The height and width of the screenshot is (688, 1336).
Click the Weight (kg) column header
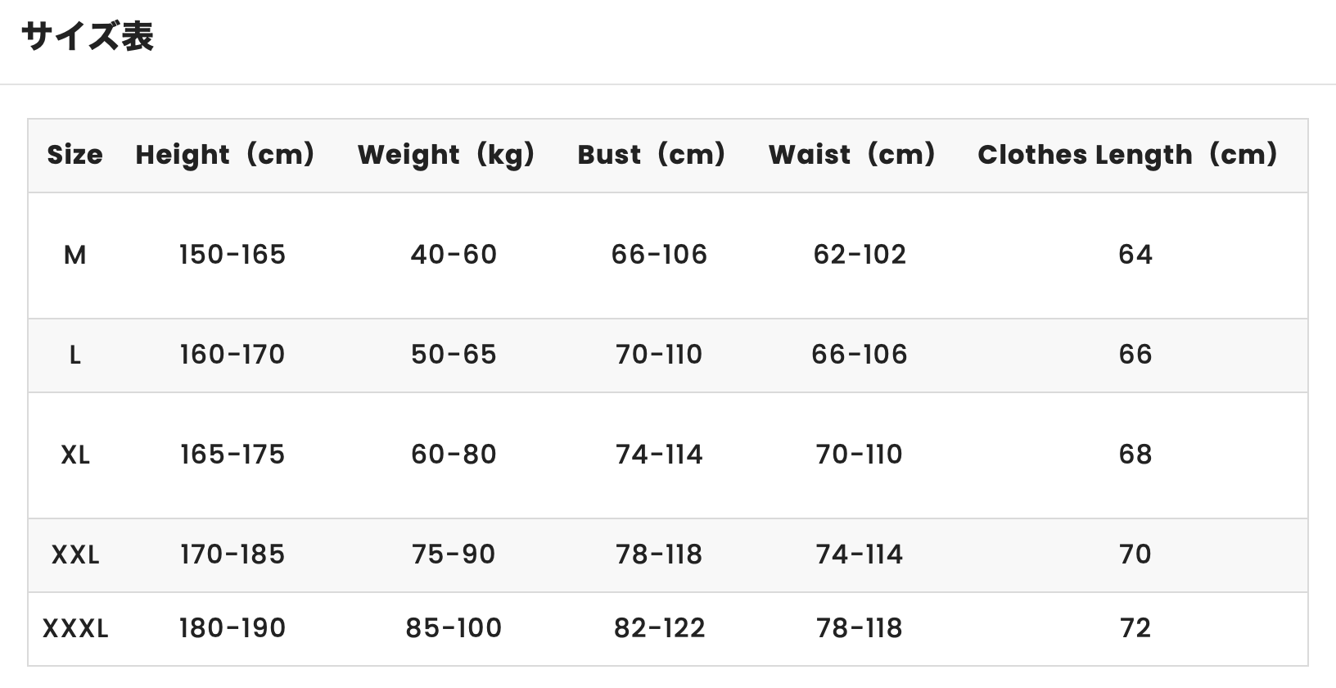pos(446,155)
